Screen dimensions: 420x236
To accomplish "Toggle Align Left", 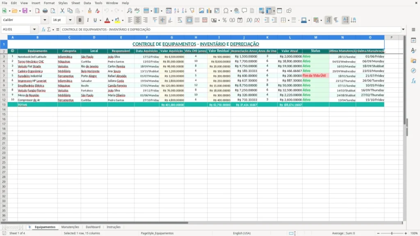I will (x=130, y=20).
